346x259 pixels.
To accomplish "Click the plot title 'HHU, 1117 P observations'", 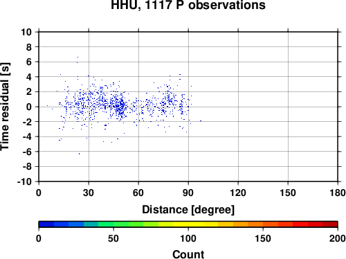I will coord(188,5).
